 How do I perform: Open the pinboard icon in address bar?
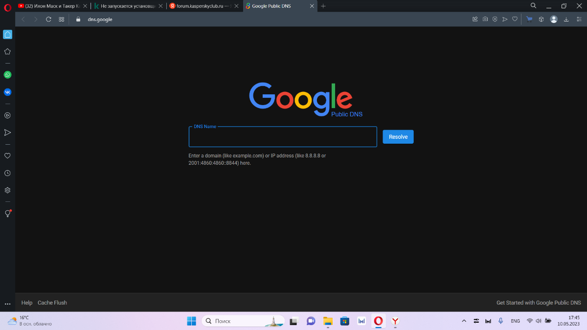point(475,19)
